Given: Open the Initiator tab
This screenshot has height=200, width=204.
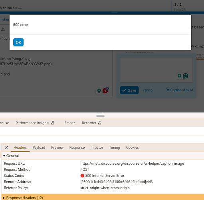Looking at the screenshot, I should pyautogui.click(x=97, y=148).
